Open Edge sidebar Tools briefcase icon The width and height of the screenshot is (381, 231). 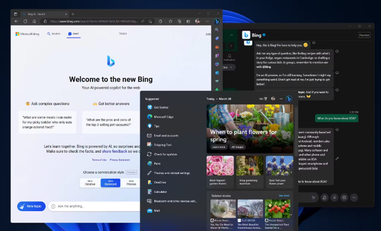click(x=217, y=47)
